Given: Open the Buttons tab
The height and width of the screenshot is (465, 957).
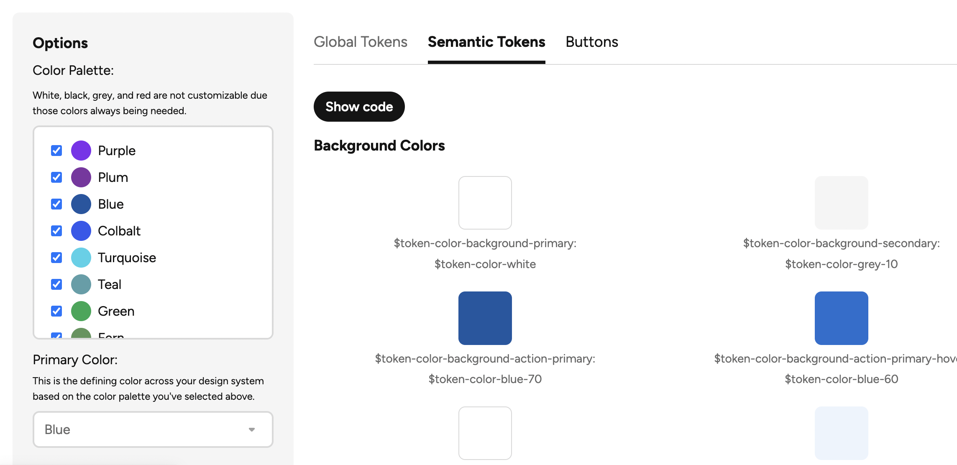Looking at the screenshot, I should (592, 42).
